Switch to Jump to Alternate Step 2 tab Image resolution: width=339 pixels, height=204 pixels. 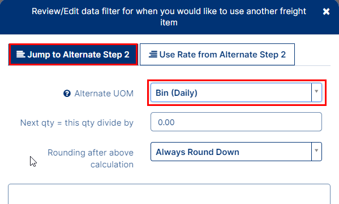point(73,55)
